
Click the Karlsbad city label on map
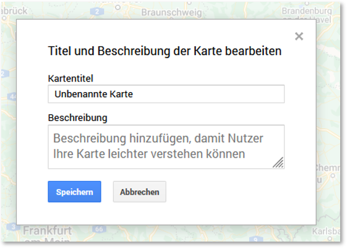pos(326,231)
